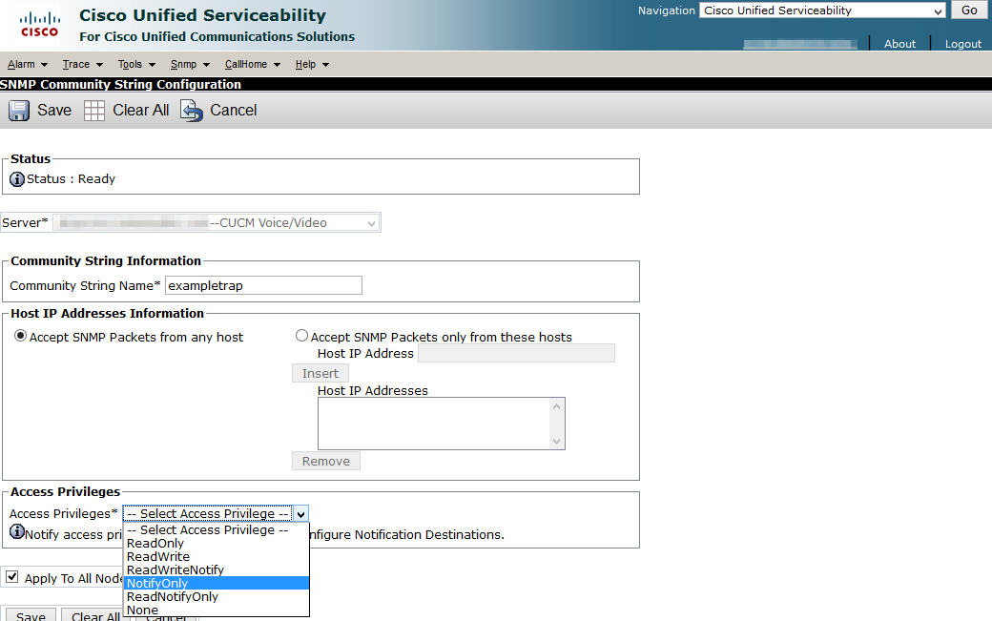Select Accept SNMP Packets only from these hosts
This screenshot has height=621, width=992.
(301, 335)
